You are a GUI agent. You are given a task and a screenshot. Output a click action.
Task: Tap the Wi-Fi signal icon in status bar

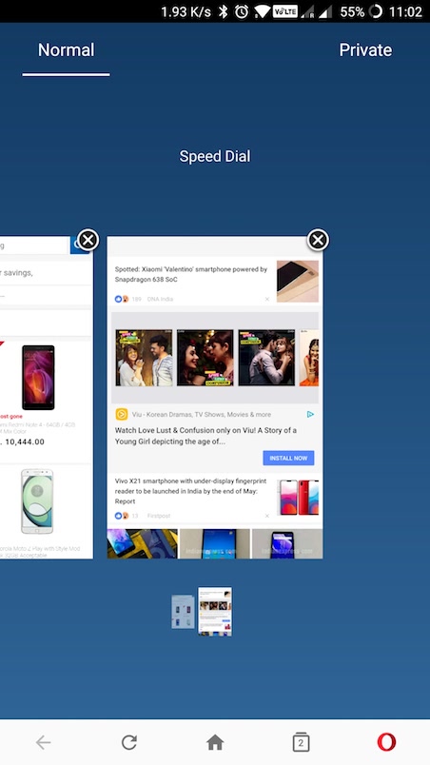click(x=262, y=11)
